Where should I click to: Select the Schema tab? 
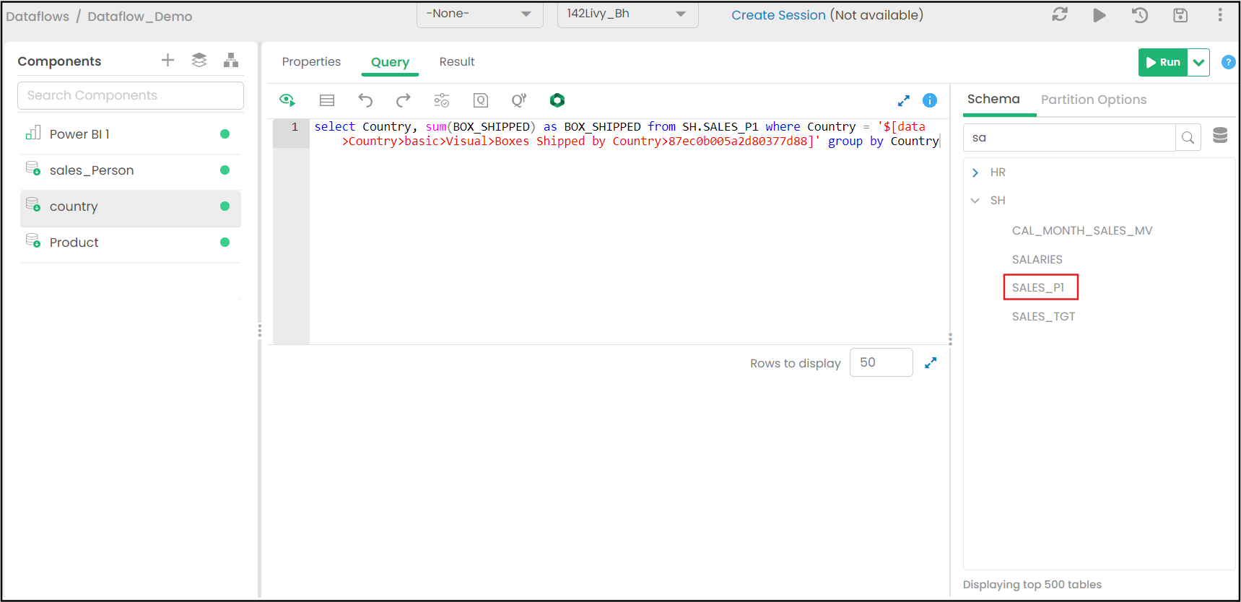(993, 100)
